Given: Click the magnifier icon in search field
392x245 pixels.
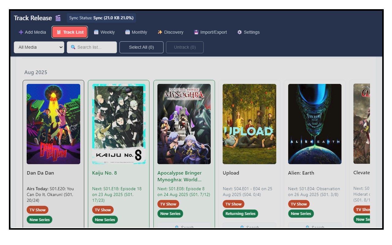Looking at the screenshot, I should [73, 47].
